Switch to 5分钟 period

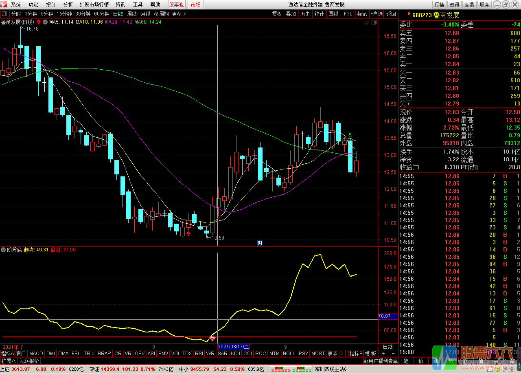(x=47, y=14)
